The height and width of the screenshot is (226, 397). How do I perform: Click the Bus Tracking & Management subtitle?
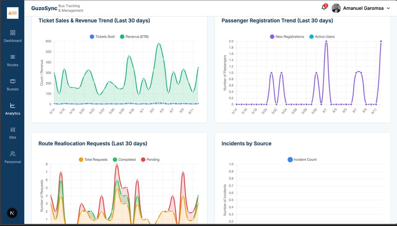(x=71, y=8)
